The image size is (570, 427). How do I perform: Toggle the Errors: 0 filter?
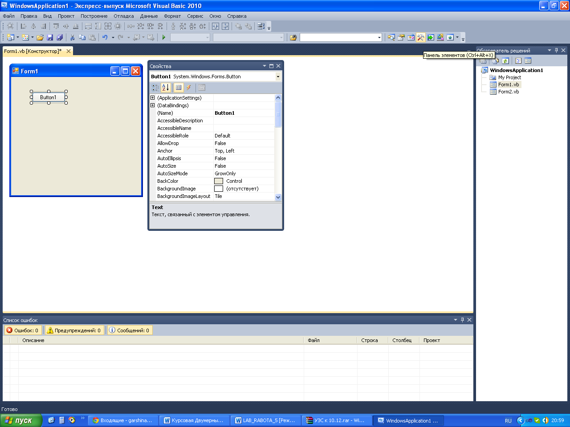(23, 330)
